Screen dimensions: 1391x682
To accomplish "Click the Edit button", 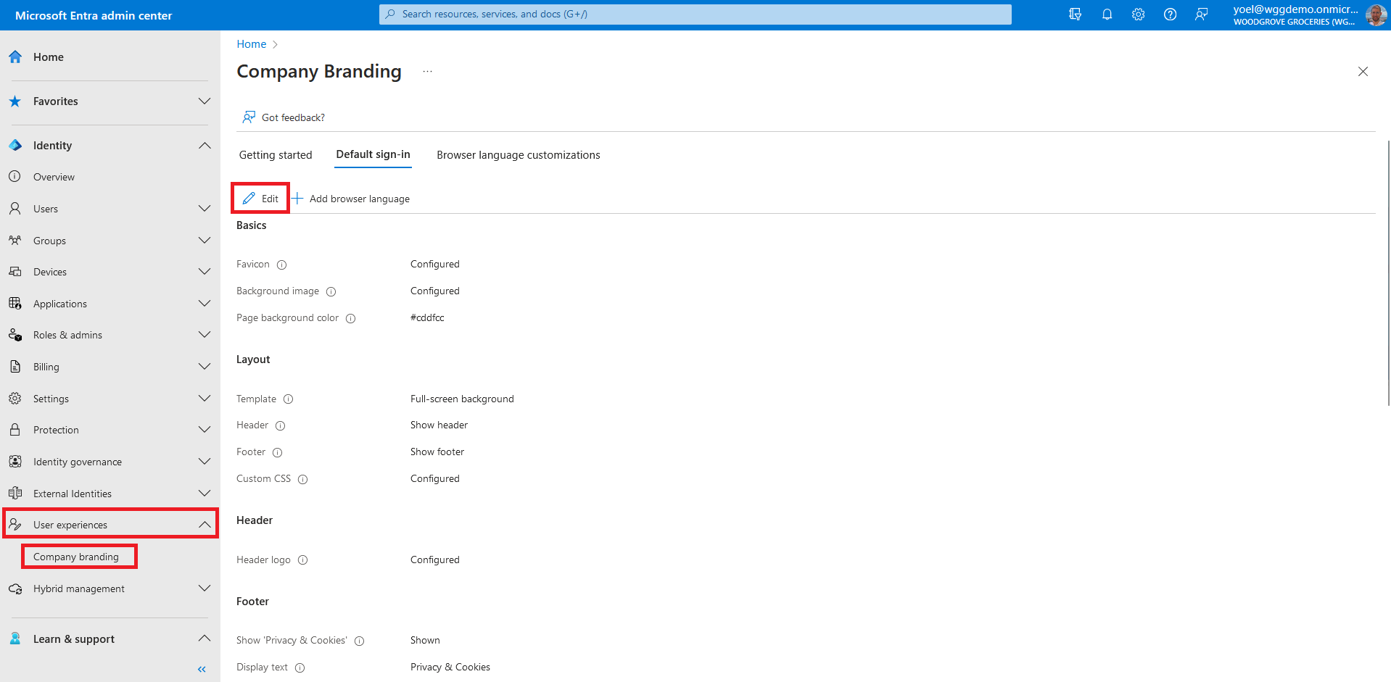I will click(261, 199).
